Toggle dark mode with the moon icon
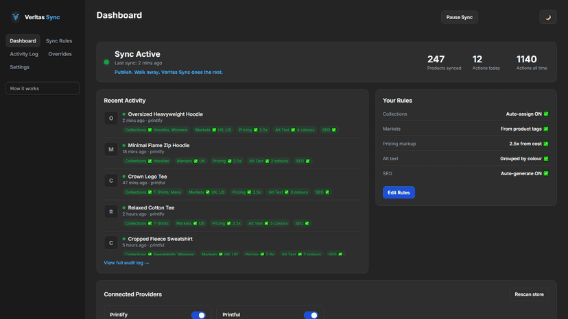 tap(547, 17)
